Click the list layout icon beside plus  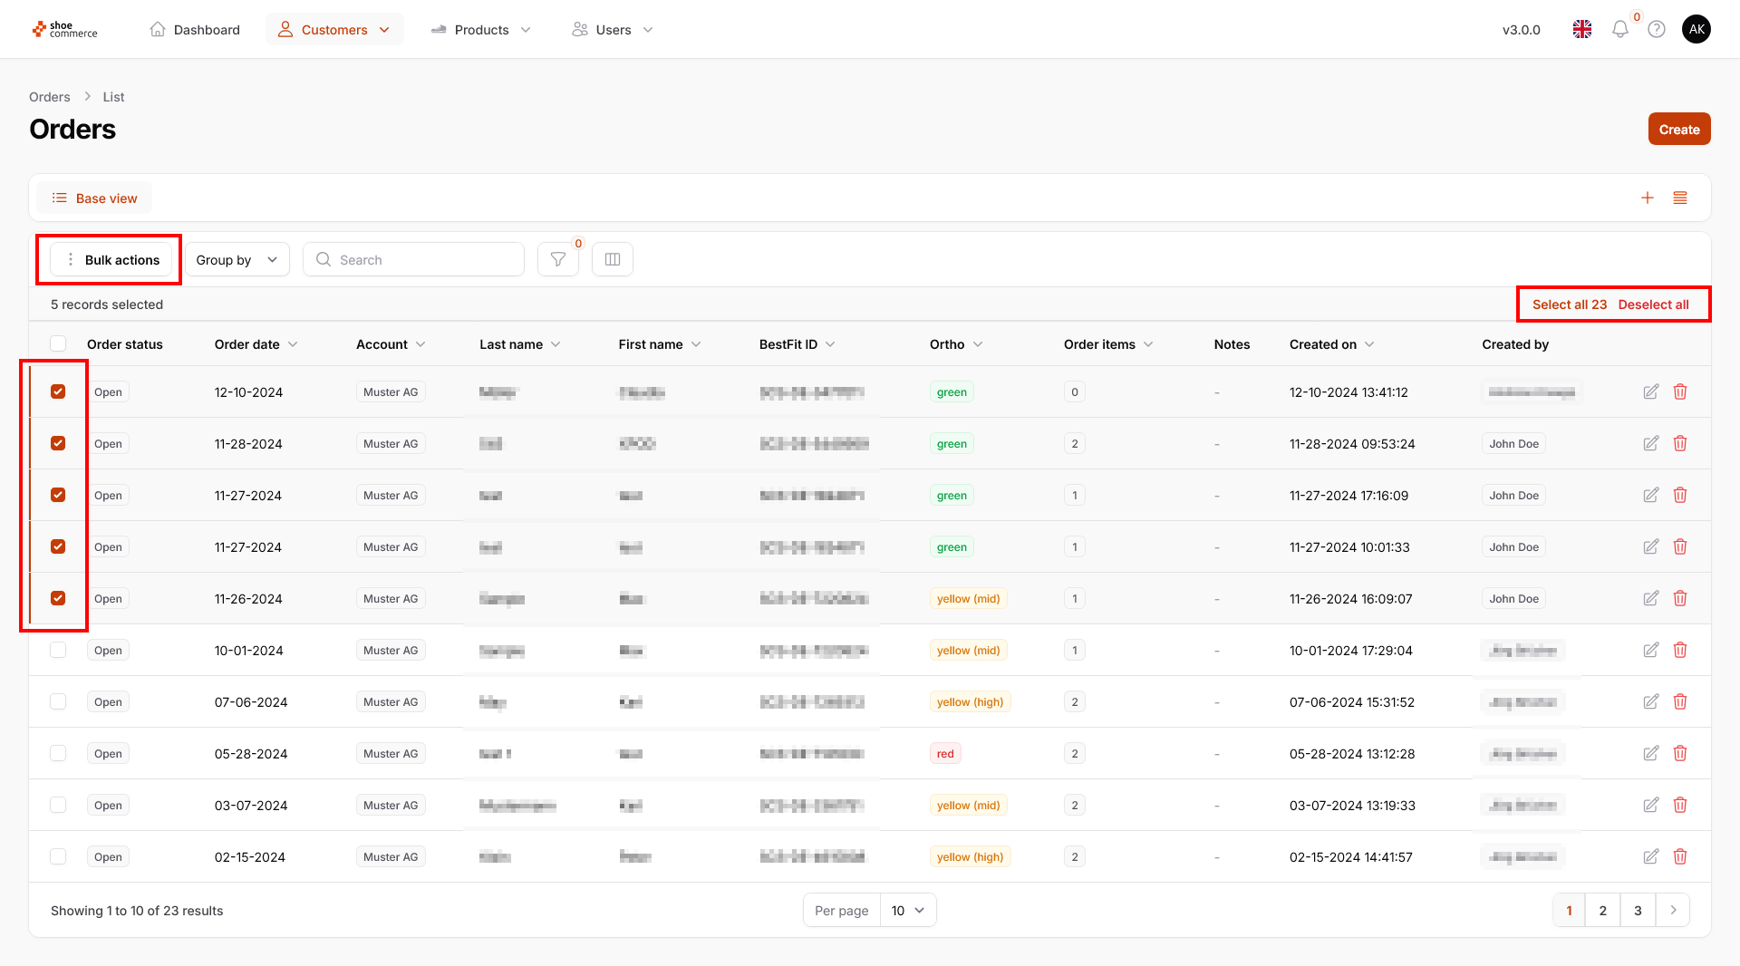1680,198
